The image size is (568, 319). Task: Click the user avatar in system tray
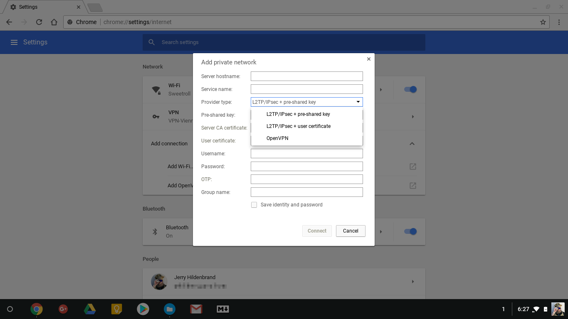click(x=558, y=309)
